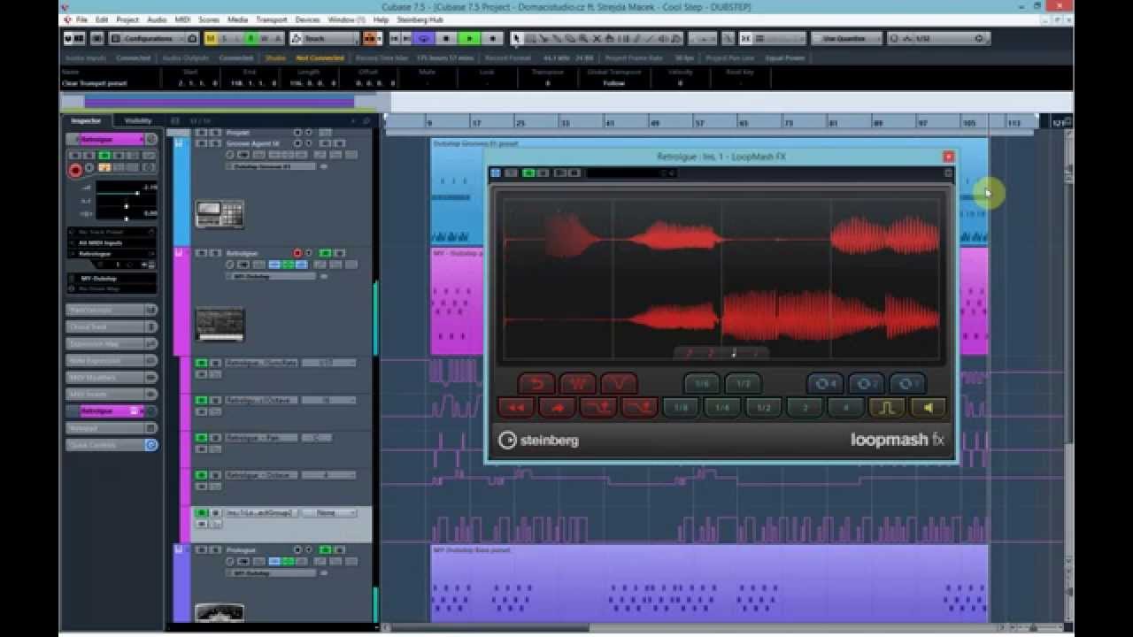1133x637 pixels.
Task: Toggle global Mute (yellow M) in toolbar
Action: pyautogui.click(x=211, y=38)
